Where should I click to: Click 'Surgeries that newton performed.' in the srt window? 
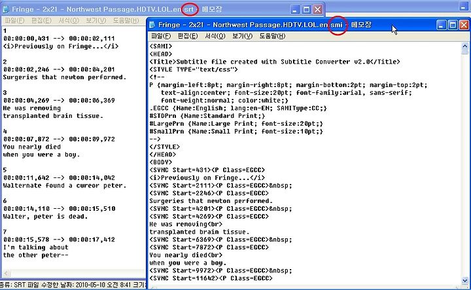pos(65,77)
